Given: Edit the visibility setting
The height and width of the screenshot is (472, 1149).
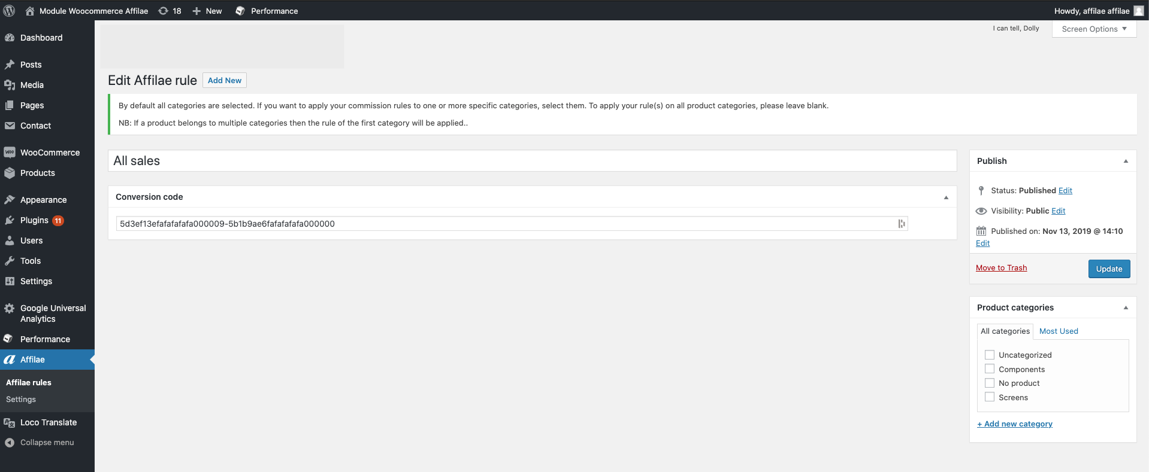Looking at the screenshot, I should pos(1059,211).
